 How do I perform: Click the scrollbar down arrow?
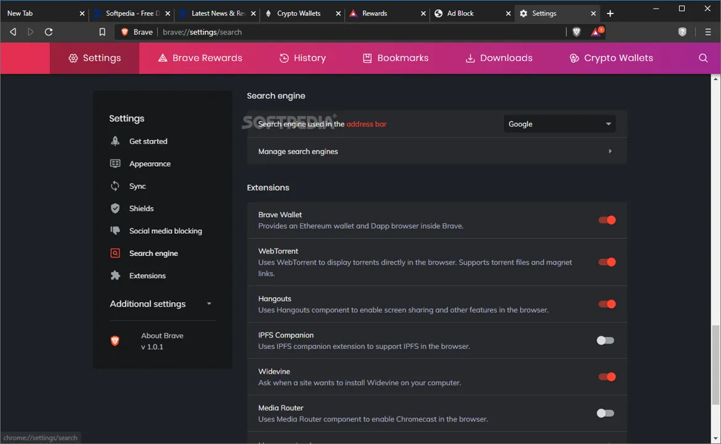(x=715, y=438)
